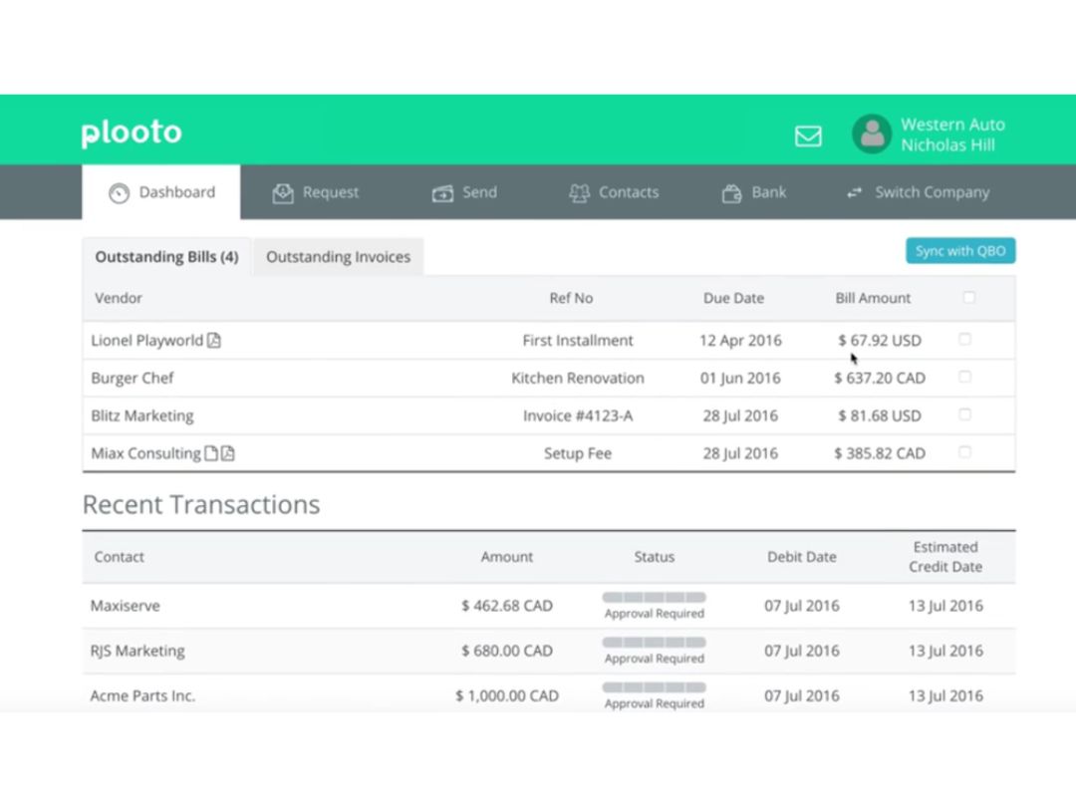Click Estimated Credit Date column header
Screen dimensions: 1076x807
[x=945, y=557]
